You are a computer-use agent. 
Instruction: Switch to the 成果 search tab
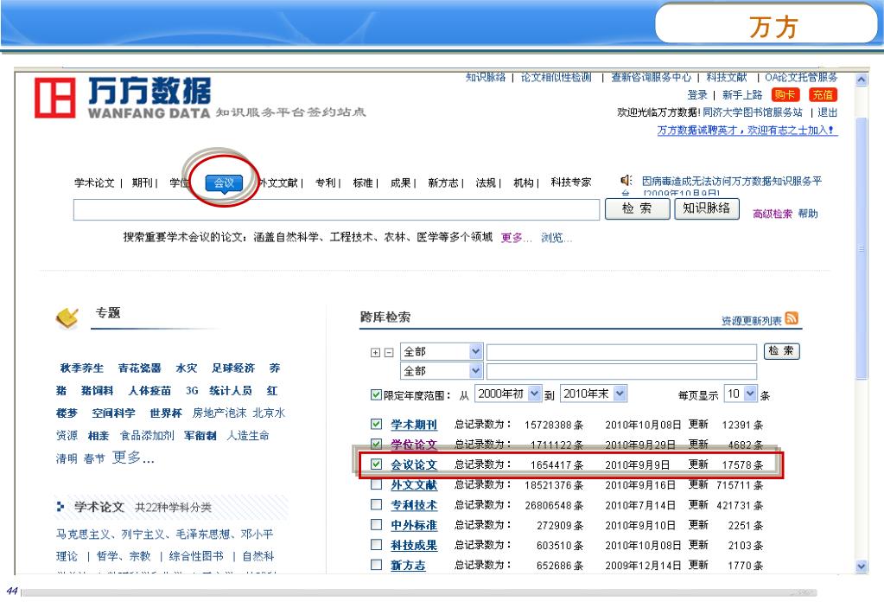[400, 183]
